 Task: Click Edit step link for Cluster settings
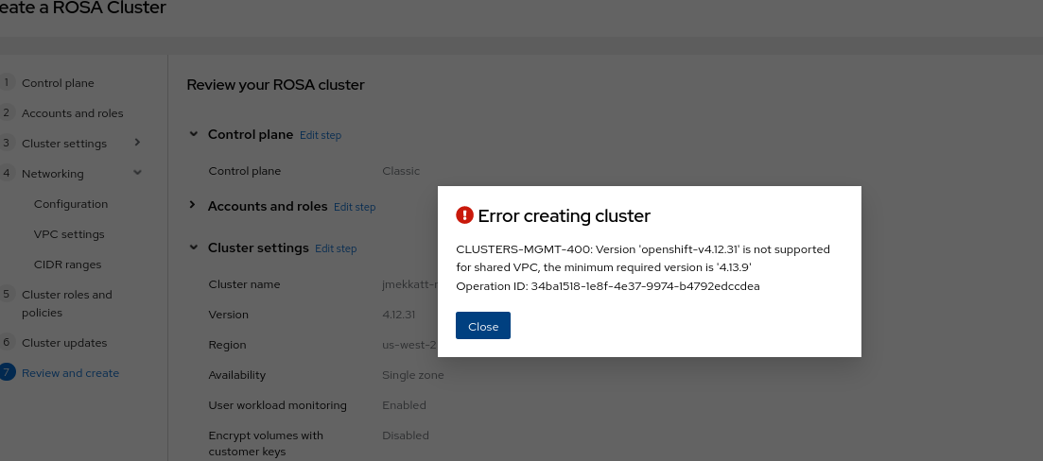click(x=336, y=248)
